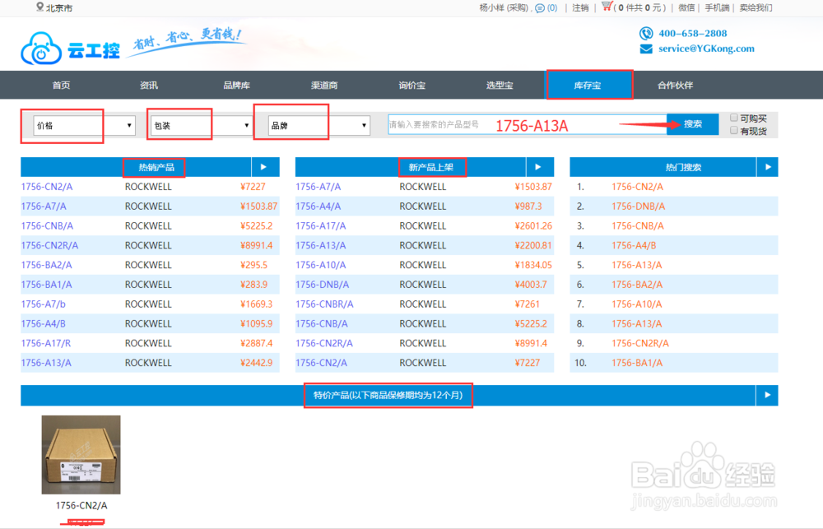823x529 pixels.
Task: Click the arrow button on 热门搜索 header
Action: [768, 167]
